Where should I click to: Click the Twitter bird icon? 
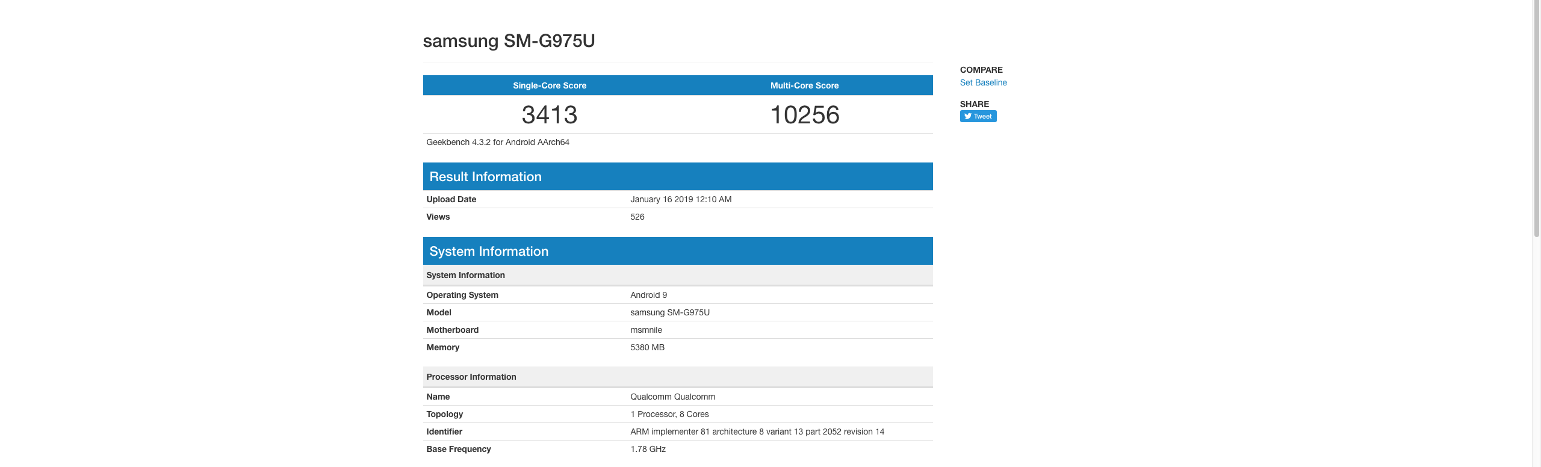tap(968, 116)
